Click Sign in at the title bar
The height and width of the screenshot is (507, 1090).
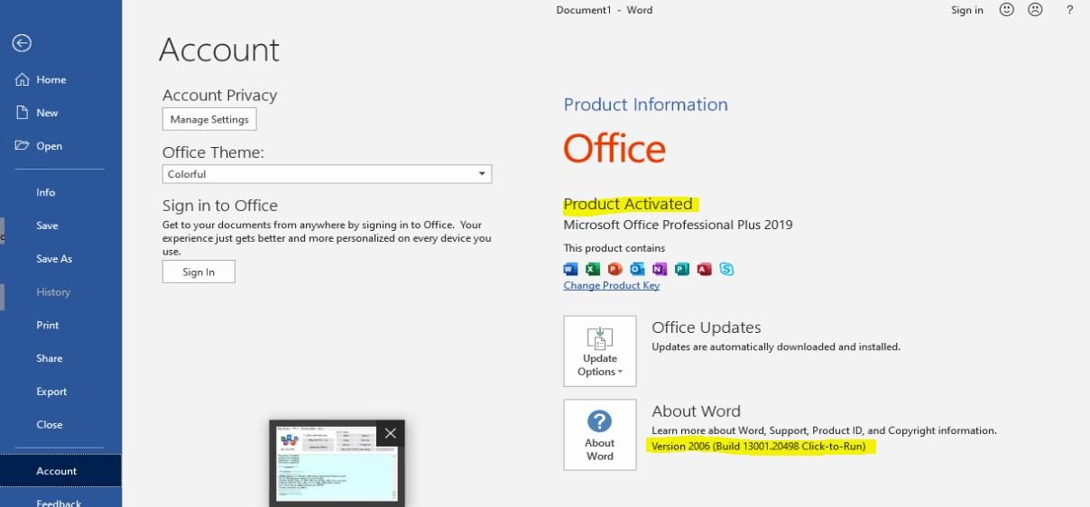pyautogui.click(x=967, y=10)
